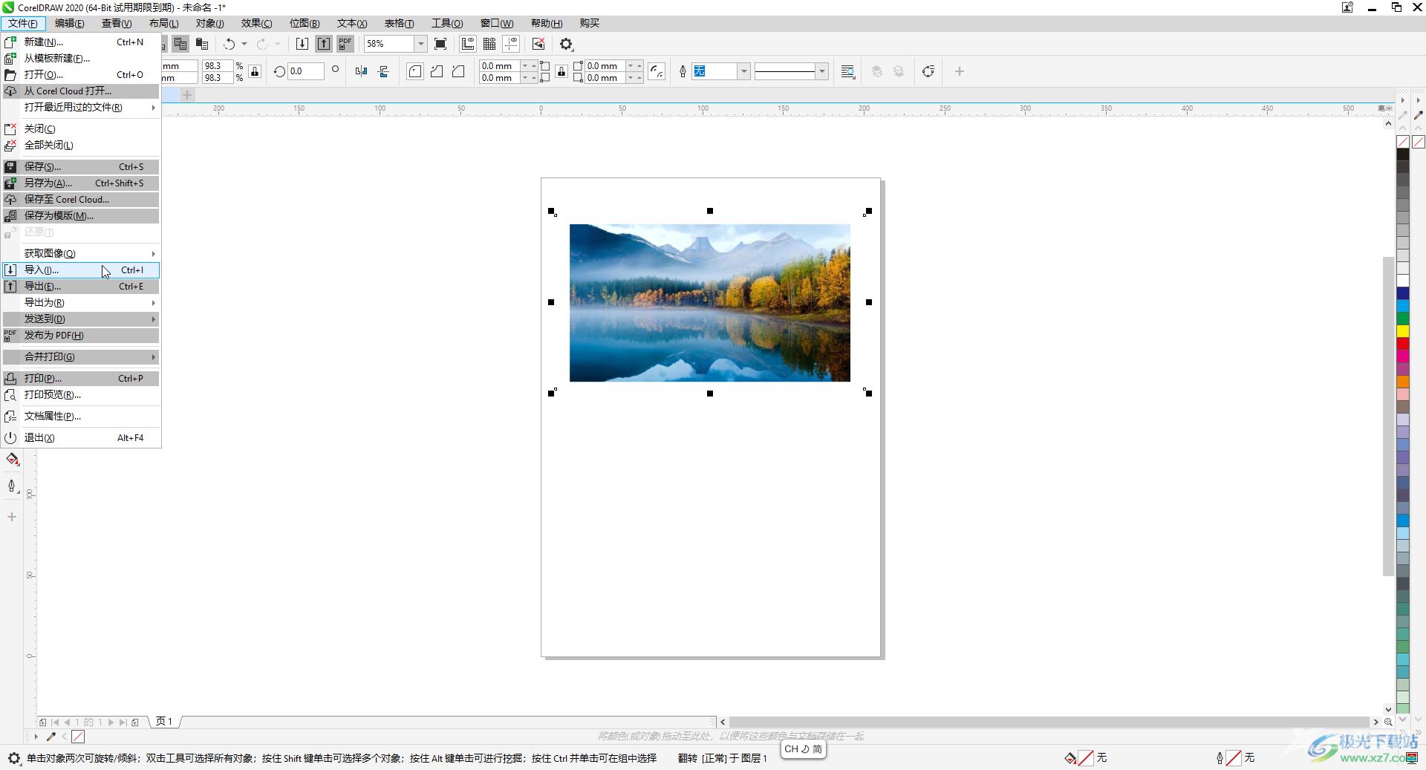Toggle Show guidelines icon
The height and width of the screenshot is (770, 1426).
tap(511, 44)
